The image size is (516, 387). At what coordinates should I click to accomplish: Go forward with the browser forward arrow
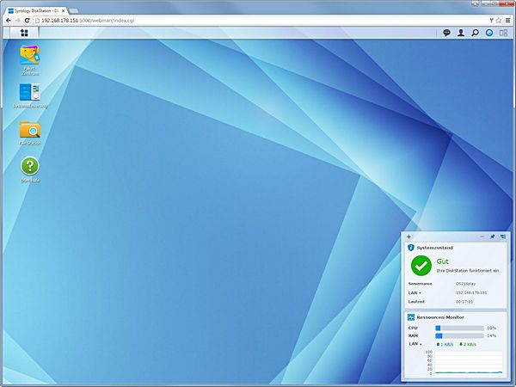coord(18,21)
